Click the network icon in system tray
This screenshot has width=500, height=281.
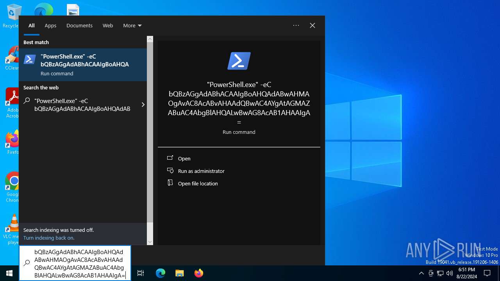tap(440, 273)
